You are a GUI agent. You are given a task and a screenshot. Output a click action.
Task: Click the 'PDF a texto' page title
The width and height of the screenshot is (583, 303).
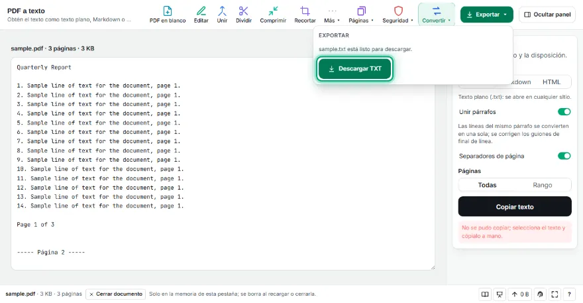tap(26, 11)
